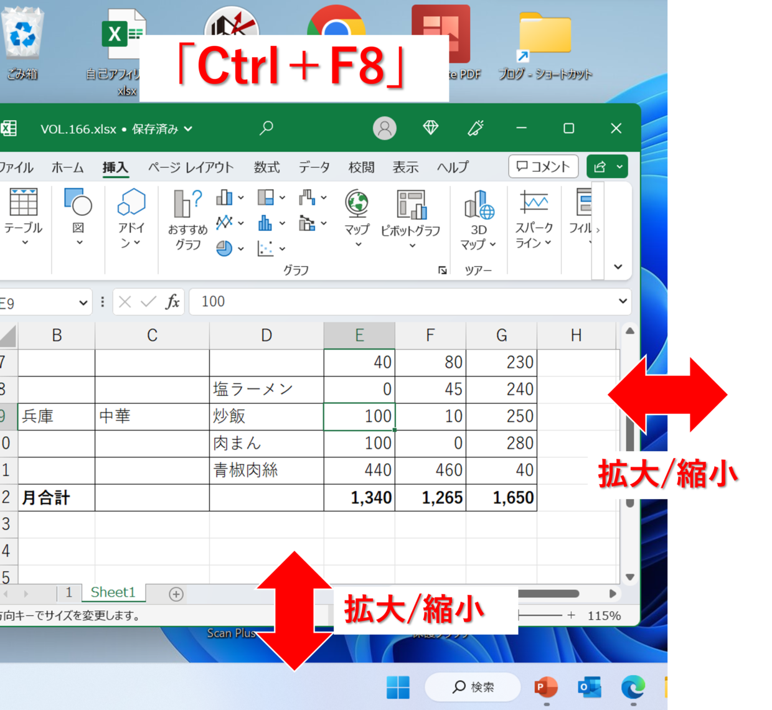Confirm the entry with the checkmark icon
This screenshot has height=710, width=772.
pos(148,302)
